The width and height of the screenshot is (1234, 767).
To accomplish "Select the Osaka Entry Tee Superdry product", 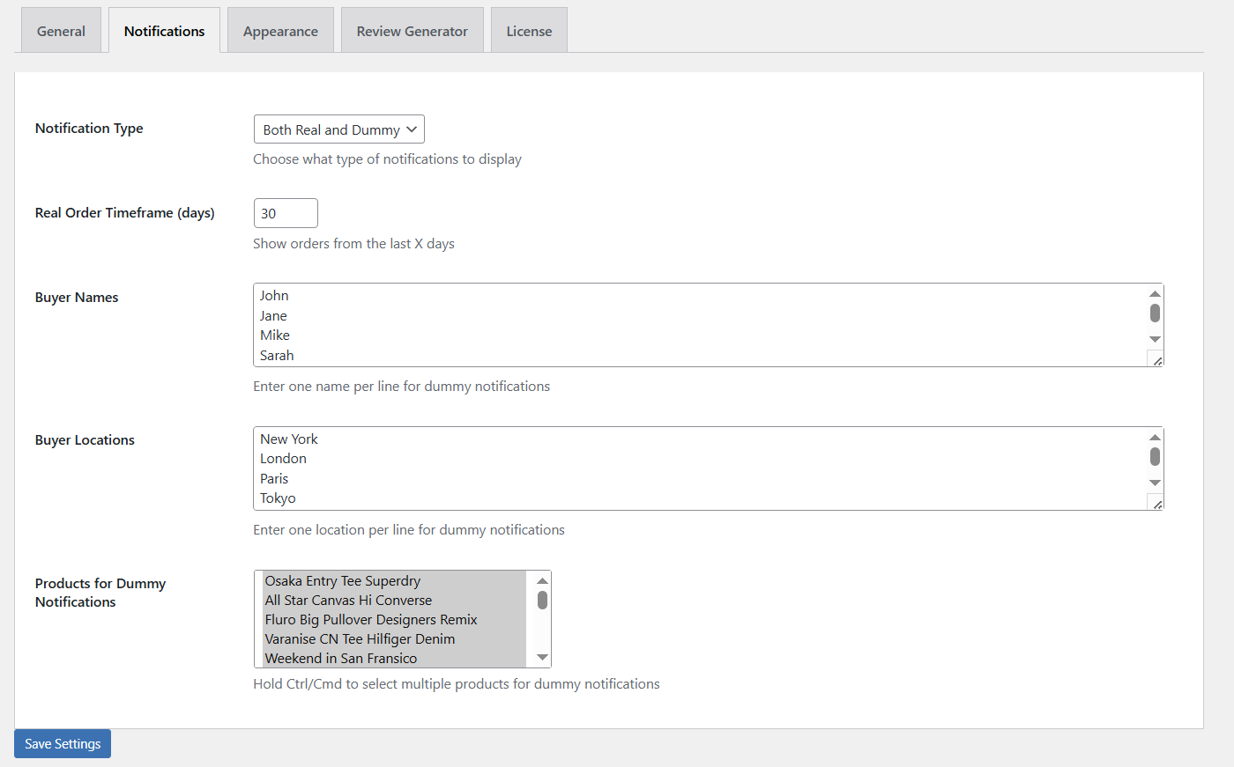I will pyautogui.click(x=342, y=580).
